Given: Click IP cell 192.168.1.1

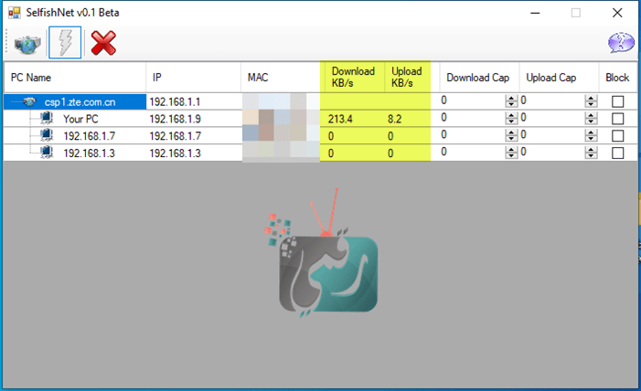Looking at the screenshot, I should point(175,101).
